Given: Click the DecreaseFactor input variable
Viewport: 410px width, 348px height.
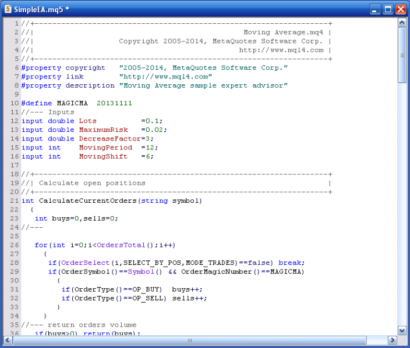Looking at the screenshot, I should pyautogui.click(x=109, y=139).
